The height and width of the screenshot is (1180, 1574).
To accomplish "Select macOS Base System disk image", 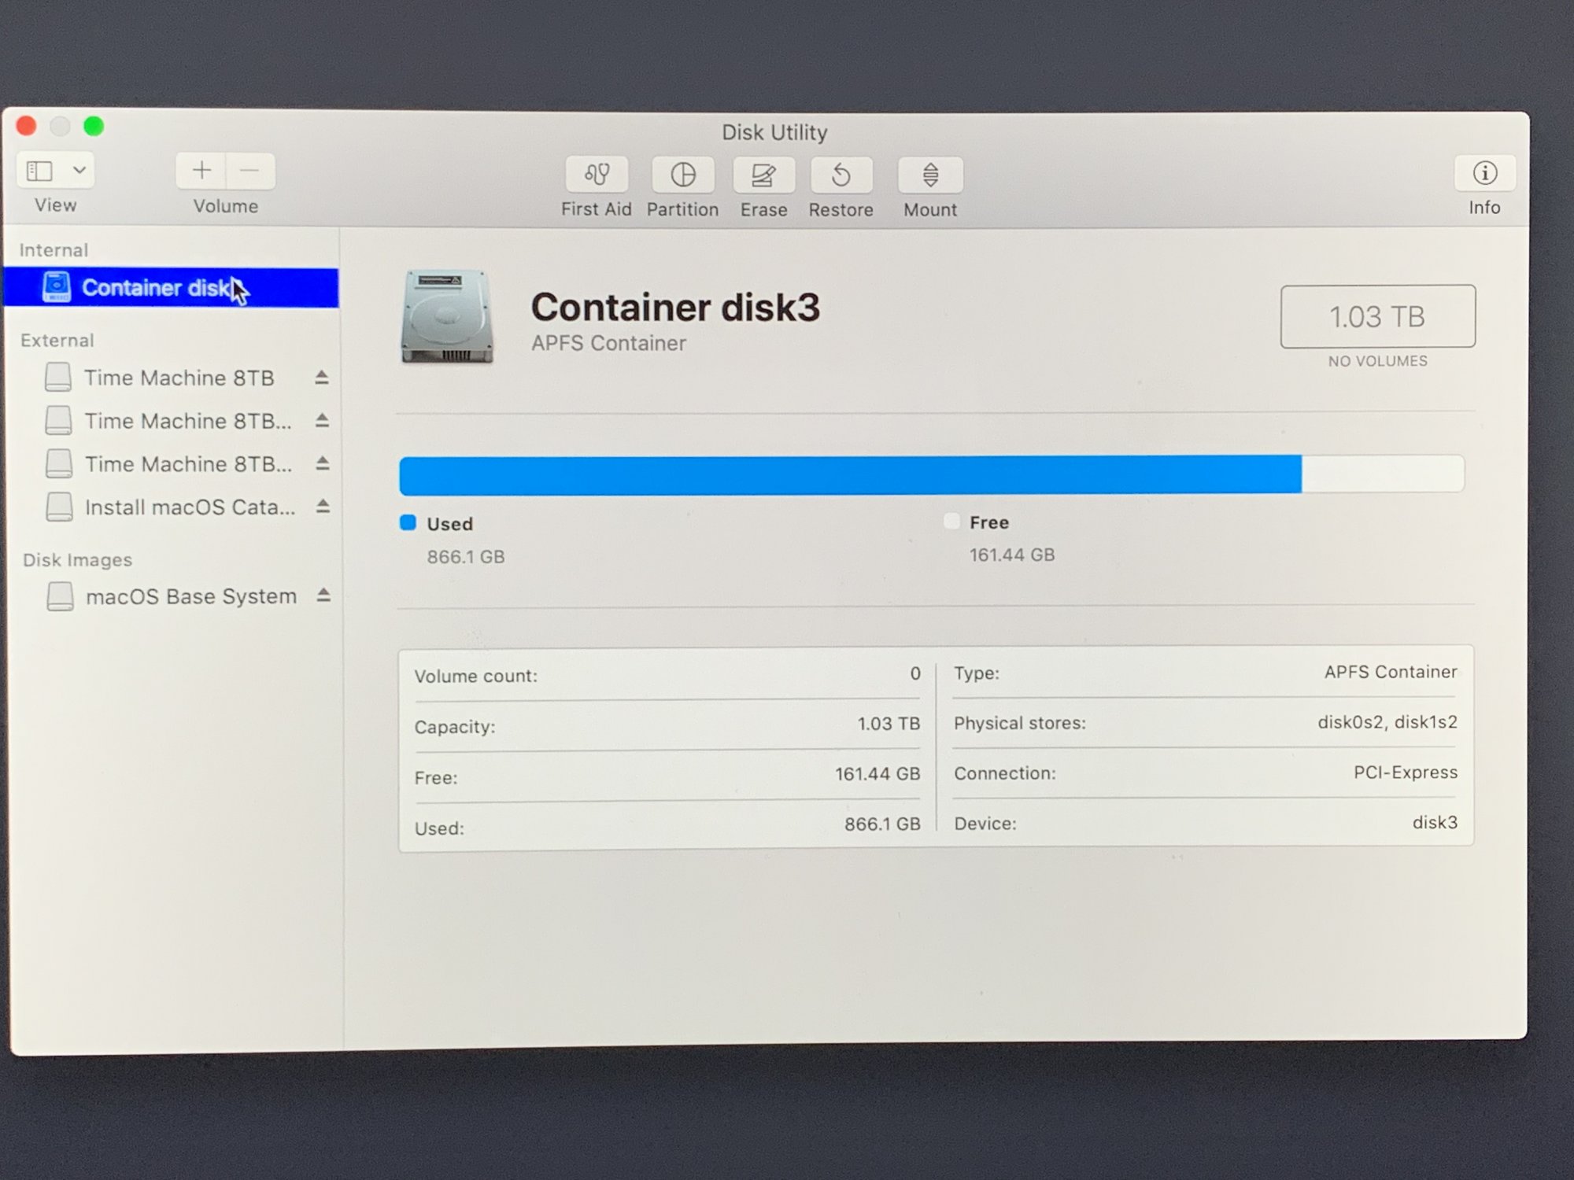I will [x=190, y=596].
